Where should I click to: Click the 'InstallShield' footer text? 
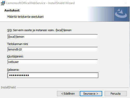point(8,87)
